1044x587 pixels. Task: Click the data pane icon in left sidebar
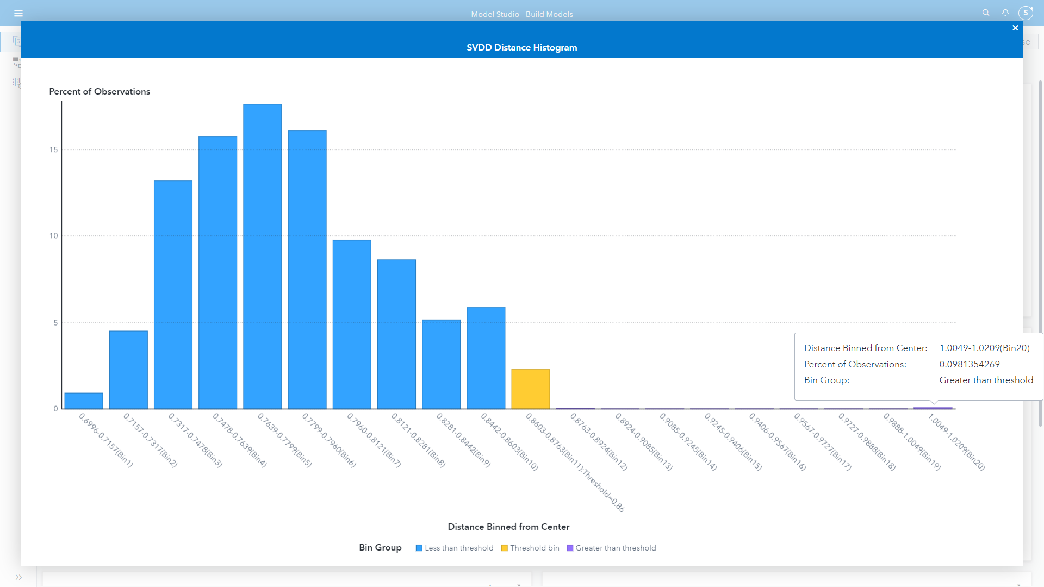tap(16, 41)
